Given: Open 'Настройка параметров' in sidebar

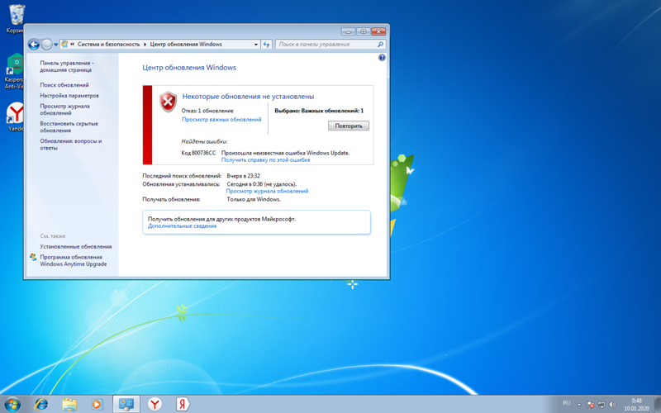Looking at the screenshot, I should (x=69, y=96).
